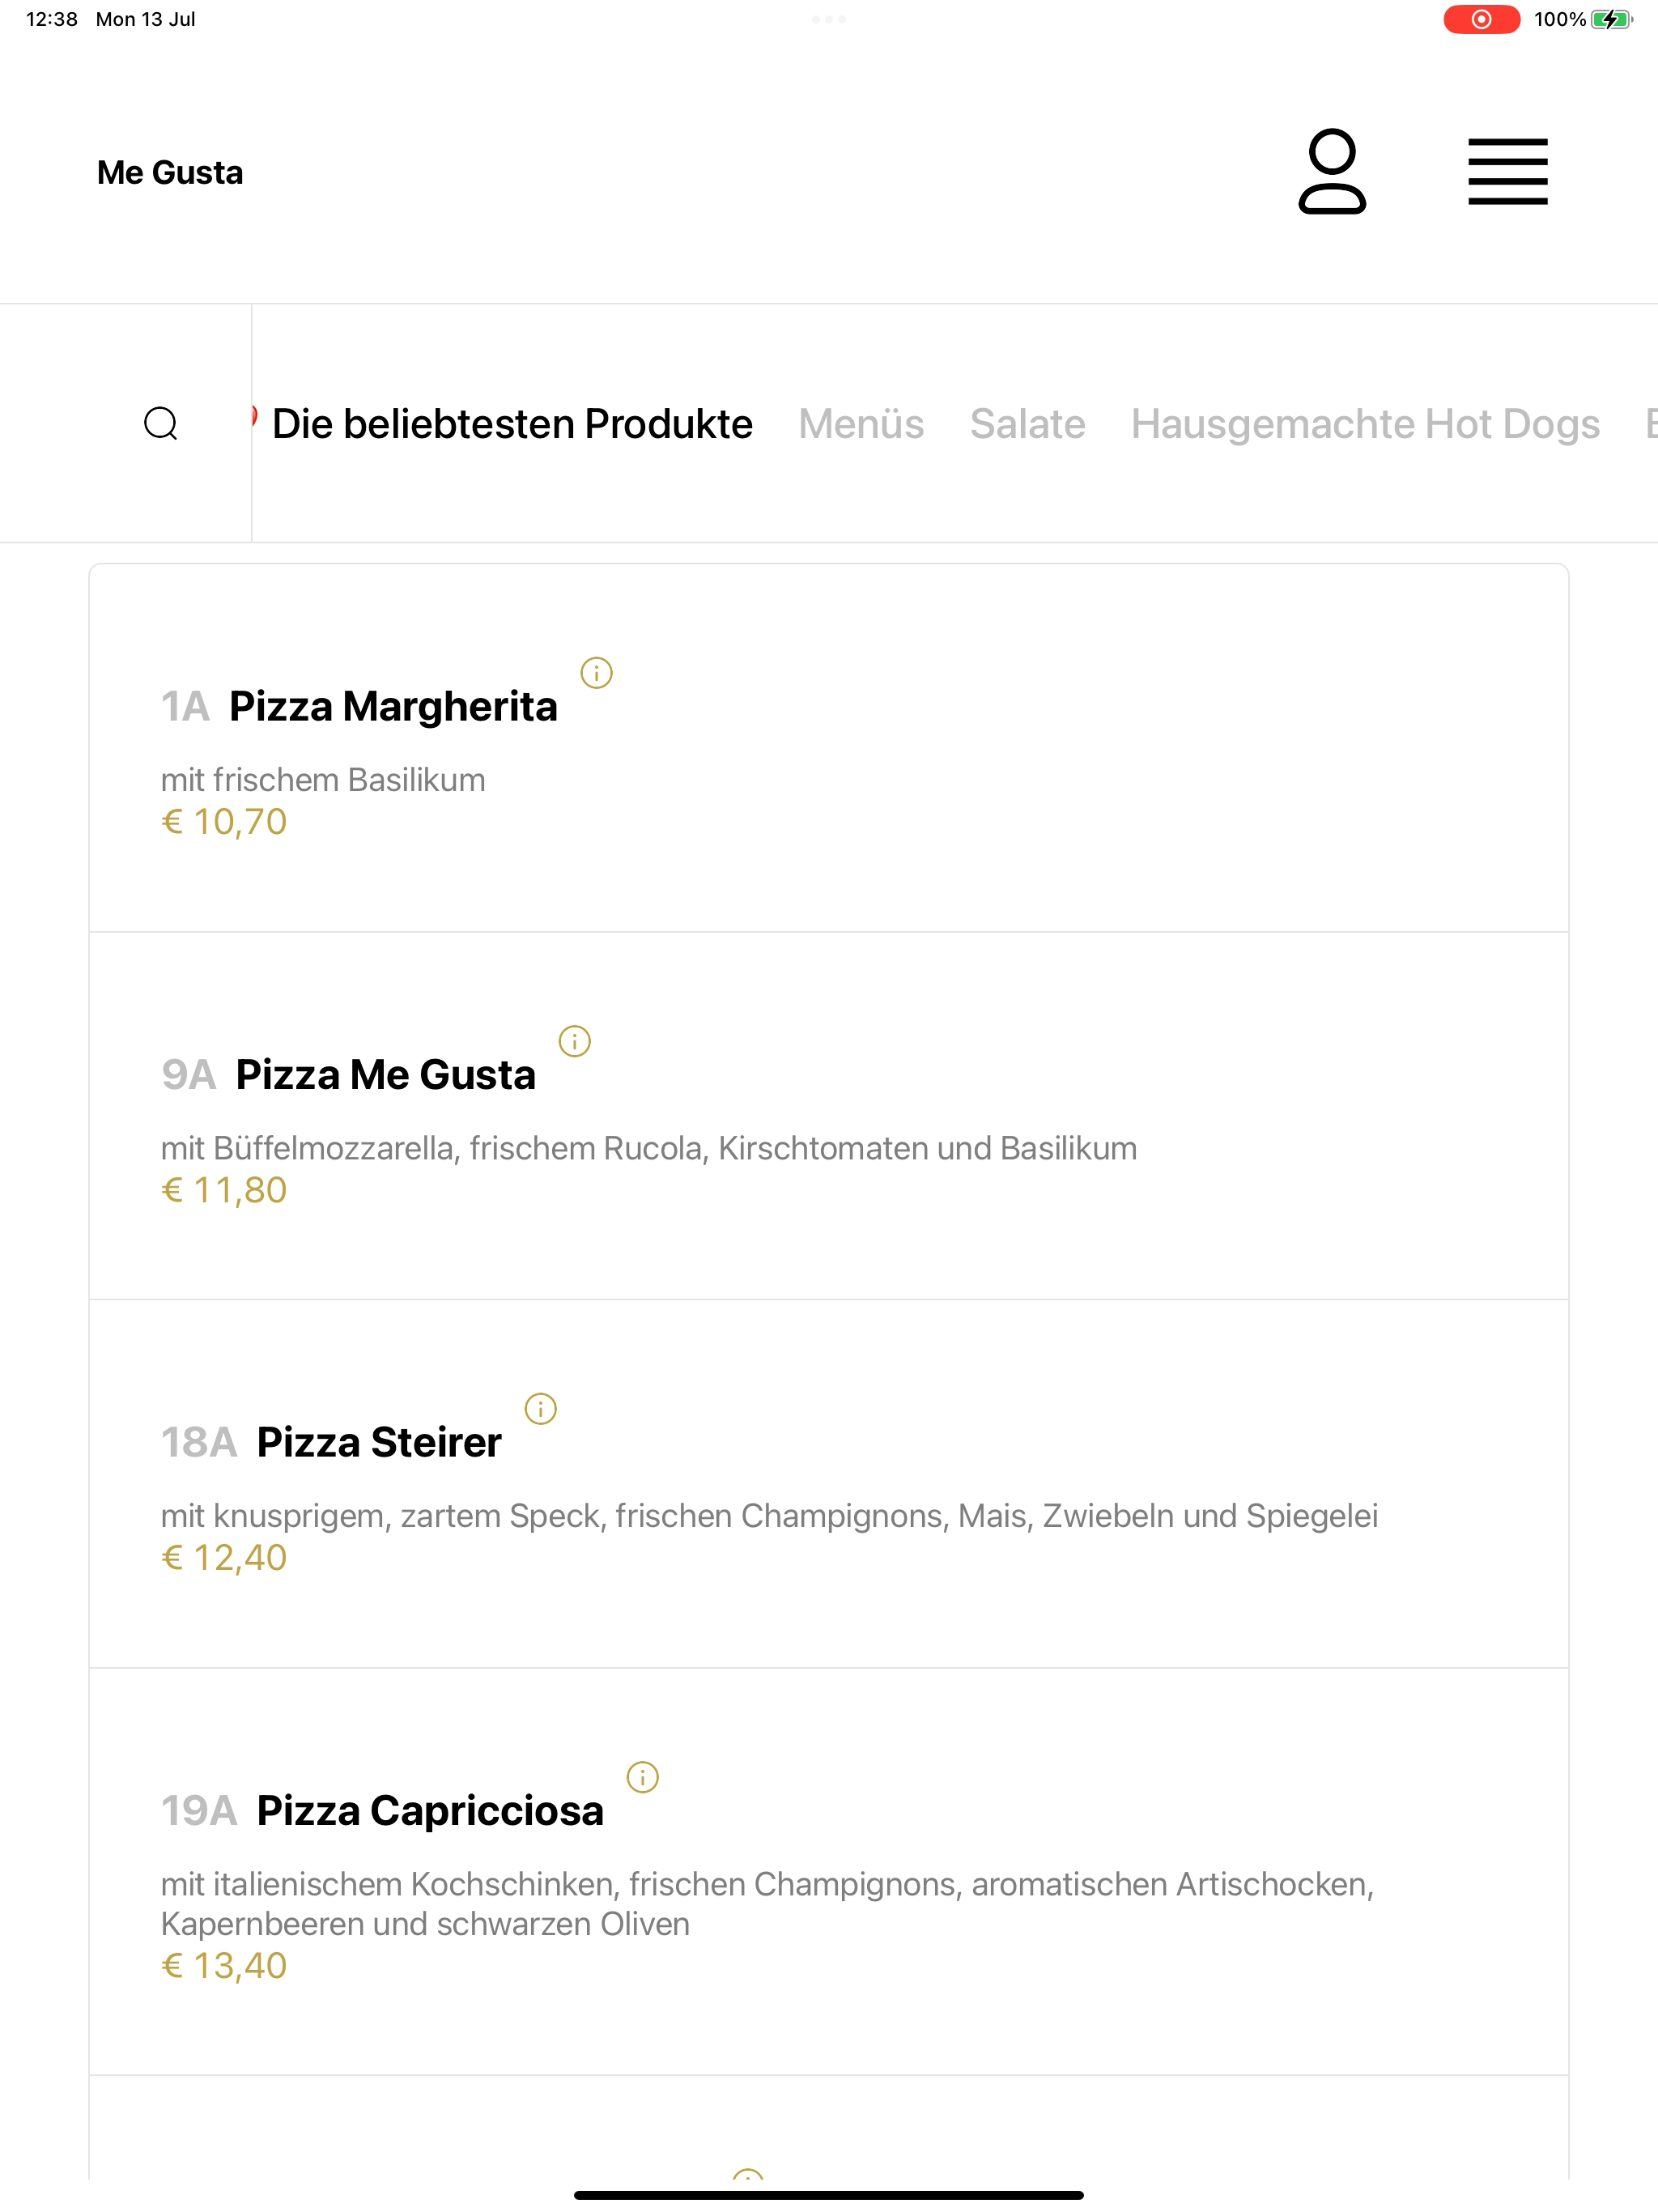Show info for Pizza Me Gusta
The image size is (1658, 2212).
575,1041
